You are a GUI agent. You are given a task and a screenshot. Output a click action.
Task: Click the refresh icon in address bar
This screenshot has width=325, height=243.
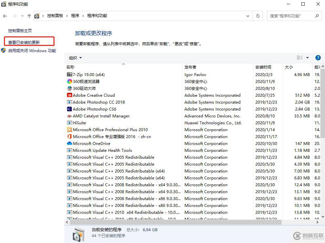point(258,15)
